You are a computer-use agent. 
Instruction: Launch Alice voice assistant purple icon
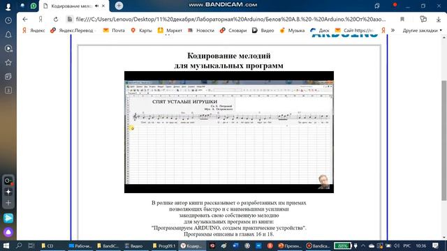(8, 232)
